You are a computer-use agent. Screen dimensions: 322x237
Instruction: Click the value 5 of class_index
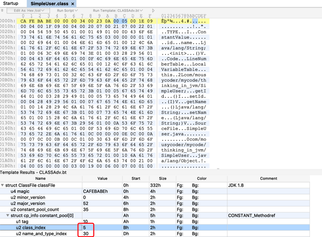click(x=85, y=228)
